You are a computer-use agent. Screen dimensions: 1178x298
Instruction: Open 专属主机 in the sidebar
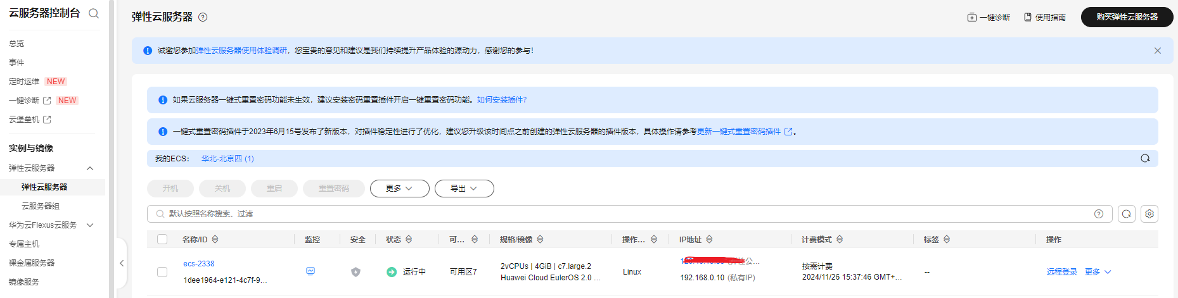pyautogui.click(x=24, y=244)
